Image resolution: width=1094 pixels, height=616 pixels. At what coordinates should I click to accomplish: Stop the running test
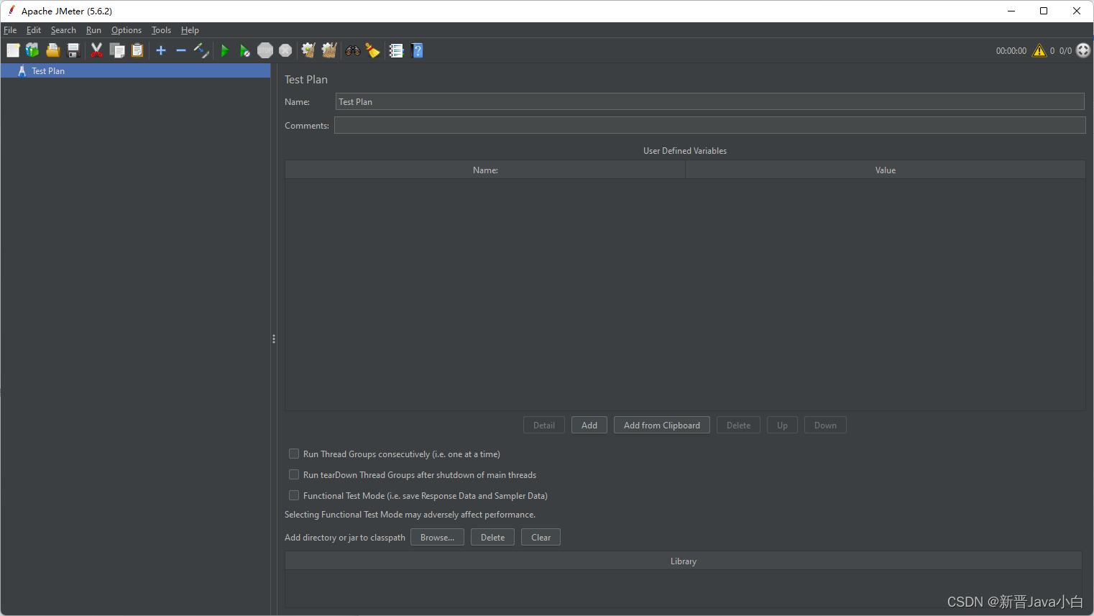(x=265, y=50)
